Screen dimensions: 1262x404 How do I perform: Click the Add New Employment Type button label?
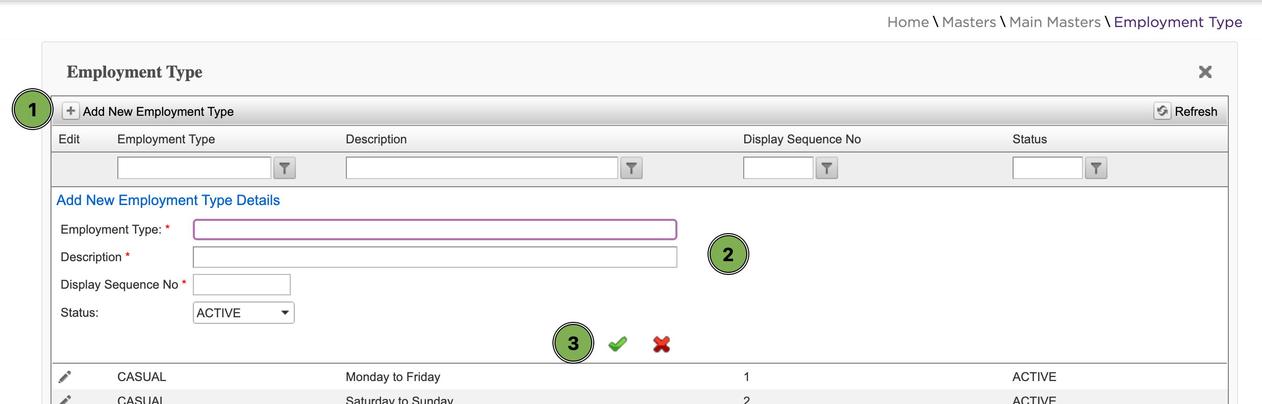(x=158, y=112)
